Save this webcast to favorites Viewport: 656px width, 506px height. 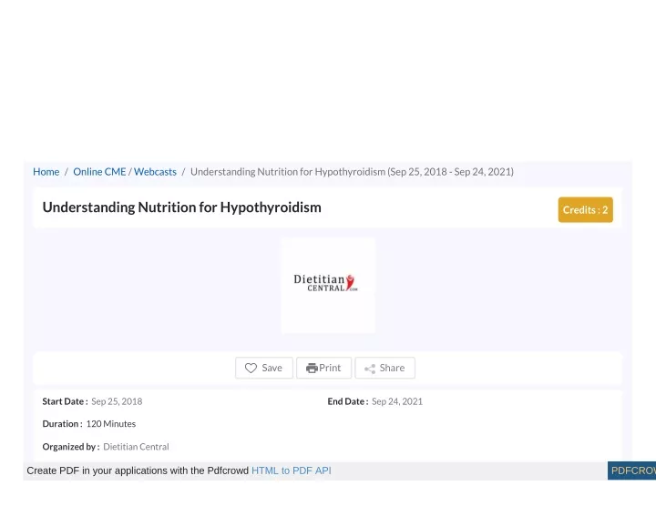(x=264, y=368)
